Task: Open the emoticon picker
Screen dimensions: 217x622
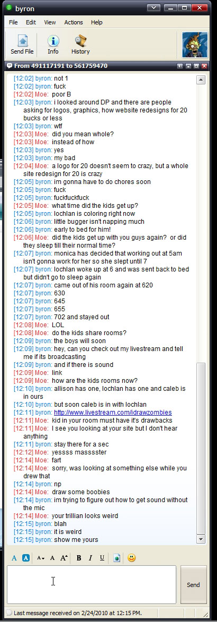Action: [132, 558]
